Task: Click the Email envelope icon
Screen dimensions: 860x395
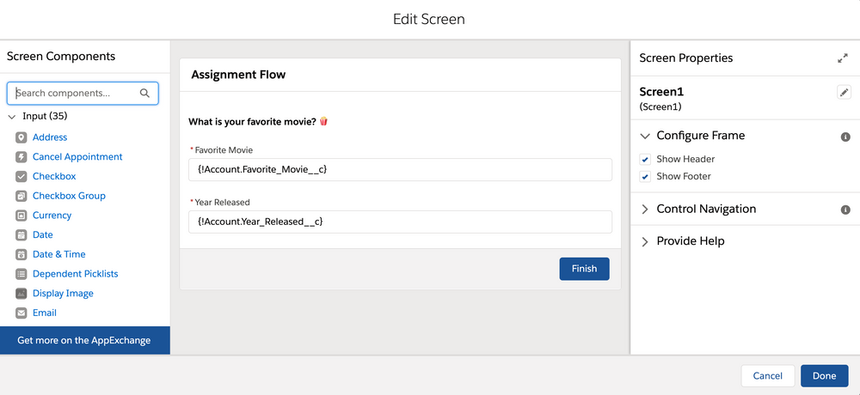Action: tap(21, 313)
